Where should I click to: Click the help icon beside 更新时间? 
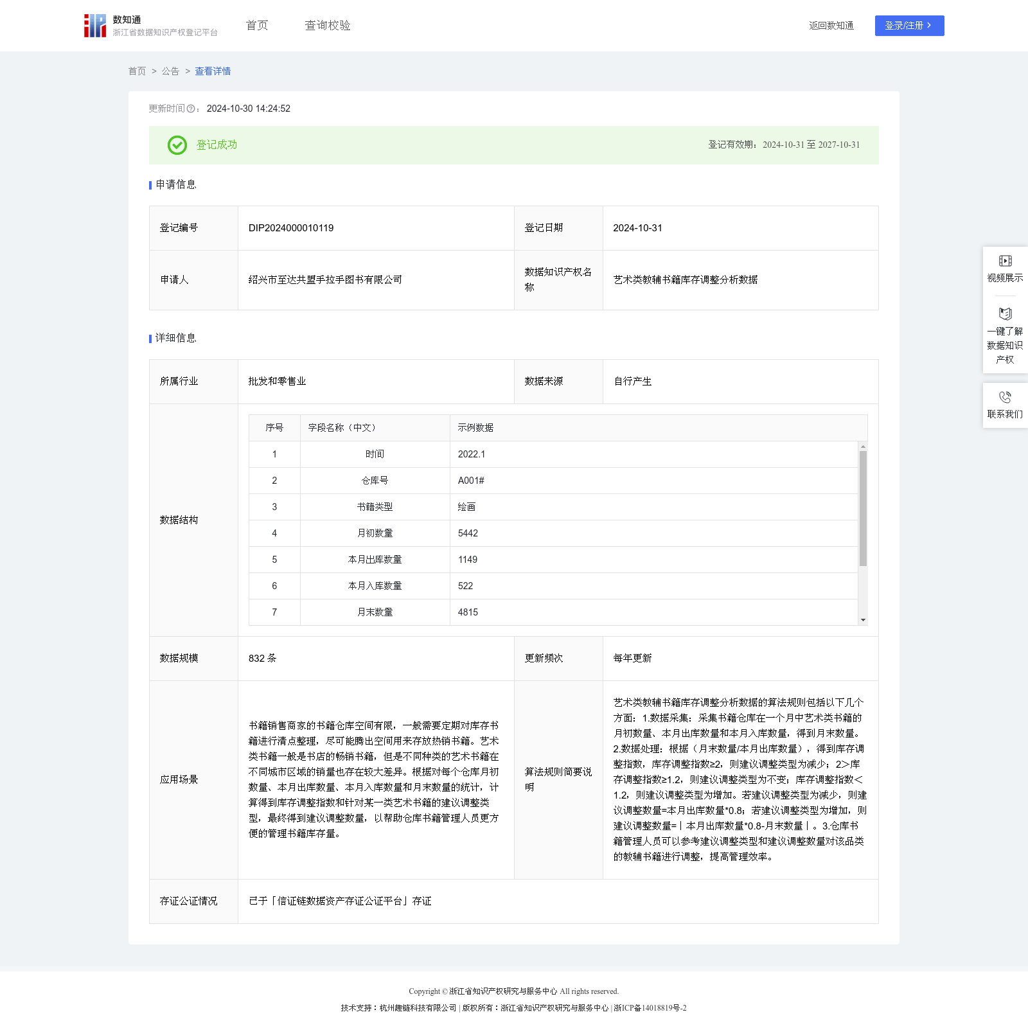[191, 109]
